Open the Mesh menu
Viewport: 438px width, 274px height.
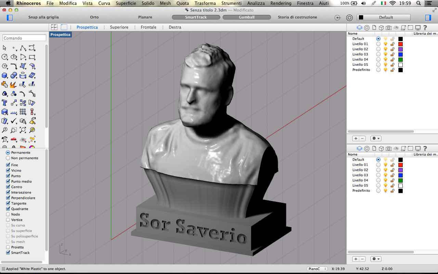165,3
